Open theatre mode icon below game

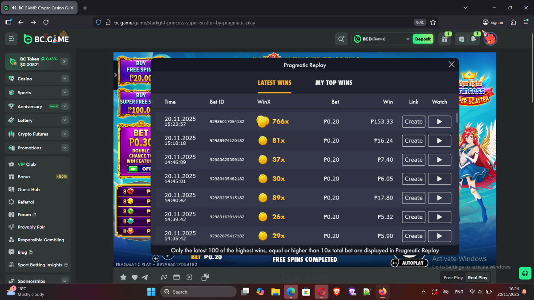[176, 277]
